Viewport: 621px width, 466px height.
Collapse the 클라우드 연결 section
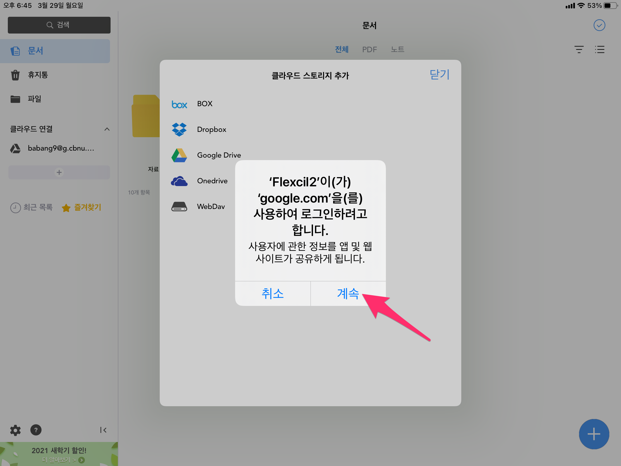(107, 129)
